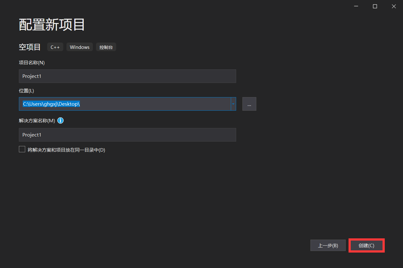Viewport: 403px width, 268px height.
Task: Click the 创建(C) create button
Action: pyautogui.click(x=366, y=245)
